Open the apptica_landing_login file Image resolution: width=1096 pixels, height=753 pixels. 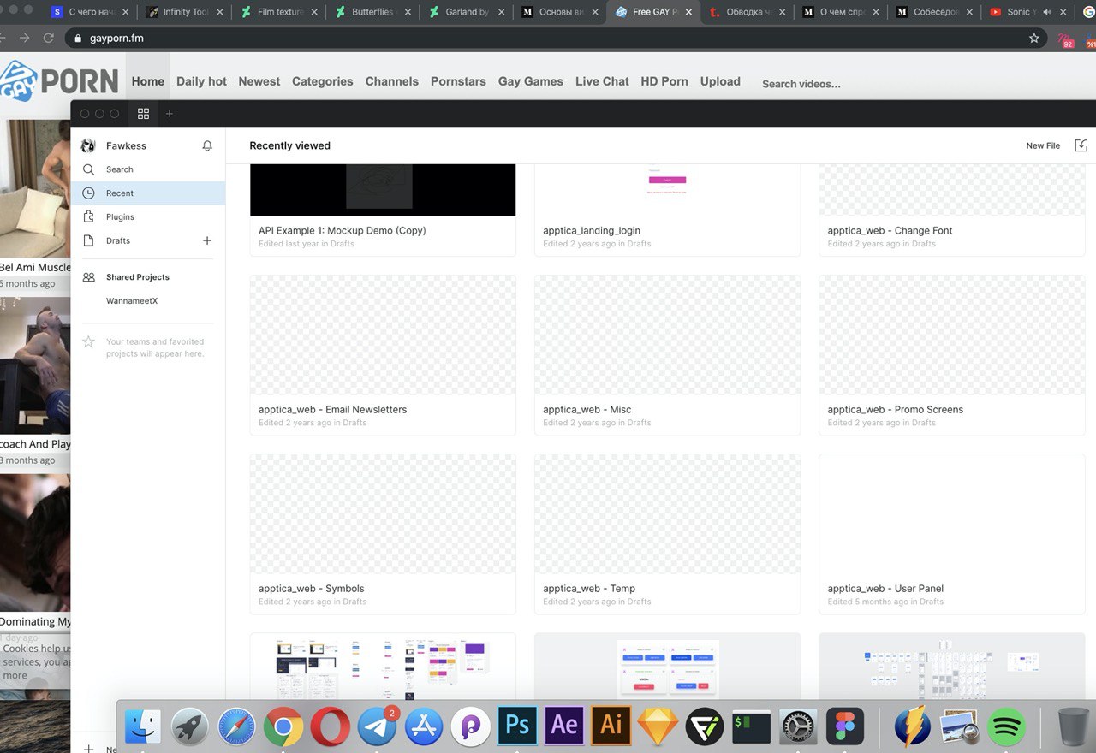click(x=667, y=210)
